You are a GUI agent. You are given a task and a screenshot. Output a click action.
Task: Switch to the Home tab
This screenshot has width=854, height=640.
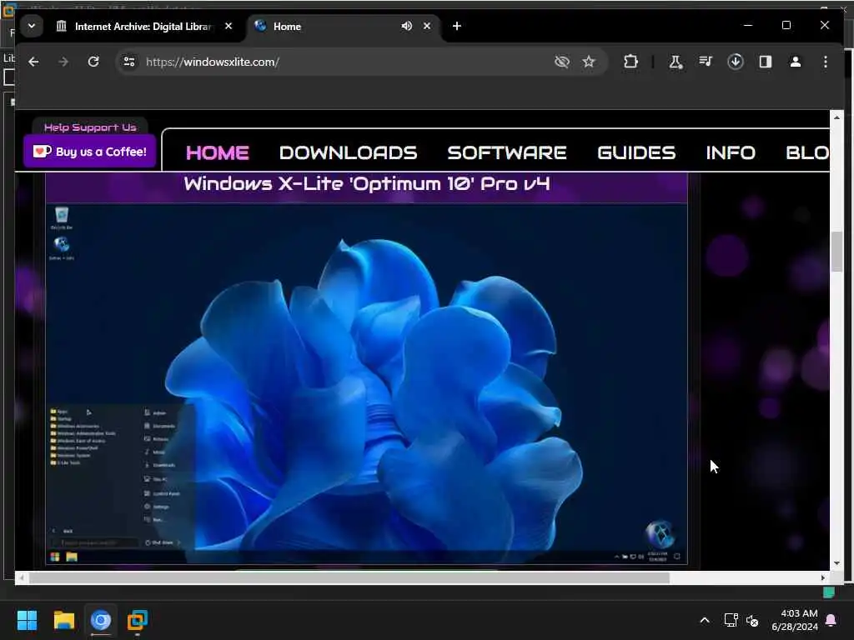point(328,26)
